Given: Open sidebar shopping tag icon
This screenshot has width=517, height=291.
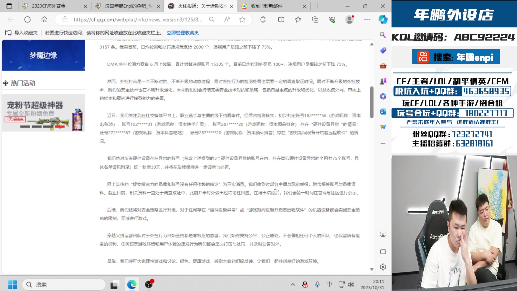Looking at the screenshot, I should pos(383,50).
